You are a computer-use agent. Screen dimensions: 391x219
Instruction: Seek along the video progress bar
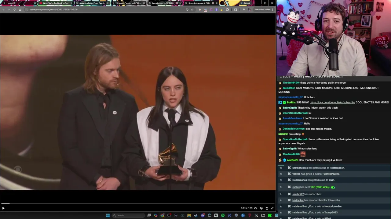(x=138, y=203)
